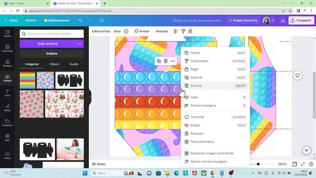
Task: Open the Proyectos sidebar panel
Action: tap(7, 122)
